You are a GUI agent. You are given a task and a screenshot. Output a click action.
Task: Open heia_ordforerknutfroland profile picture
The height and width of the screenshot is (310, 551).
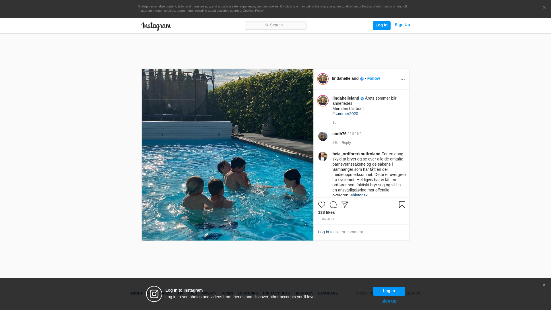323,156
